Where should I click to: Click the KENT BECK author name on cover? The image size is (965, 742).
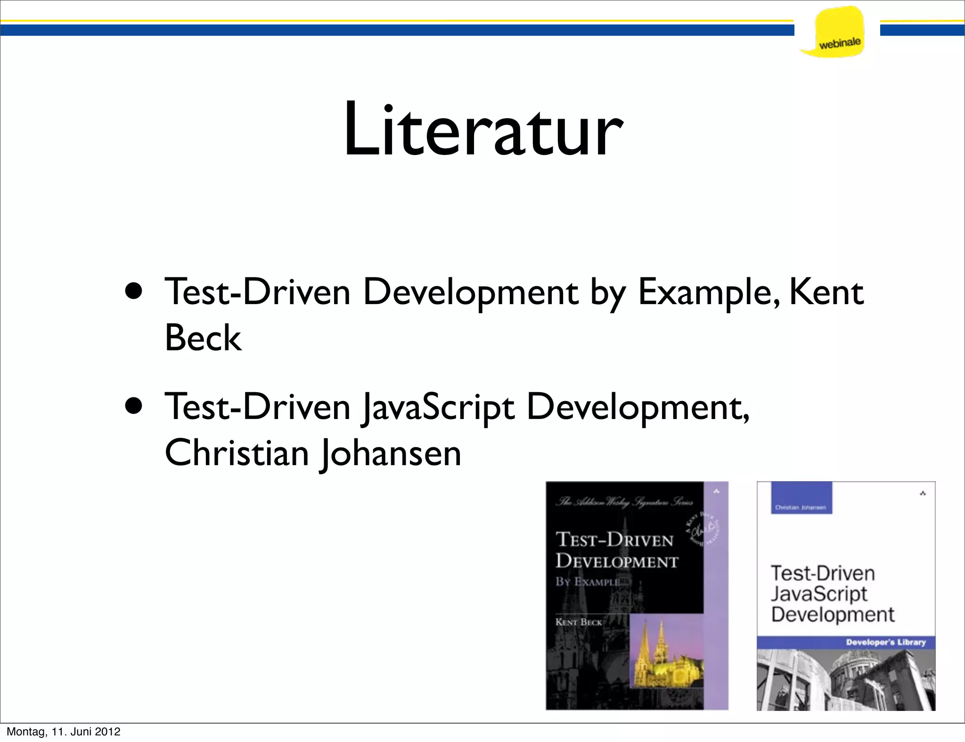[x=579, y=622]
